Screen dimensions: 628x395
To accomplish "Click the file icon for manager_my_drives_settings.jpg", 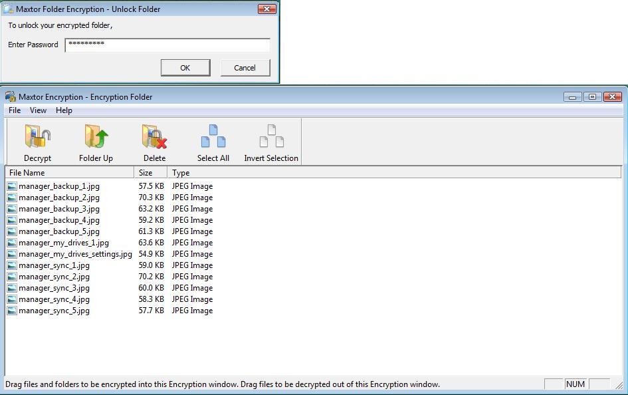I will 12,254.
